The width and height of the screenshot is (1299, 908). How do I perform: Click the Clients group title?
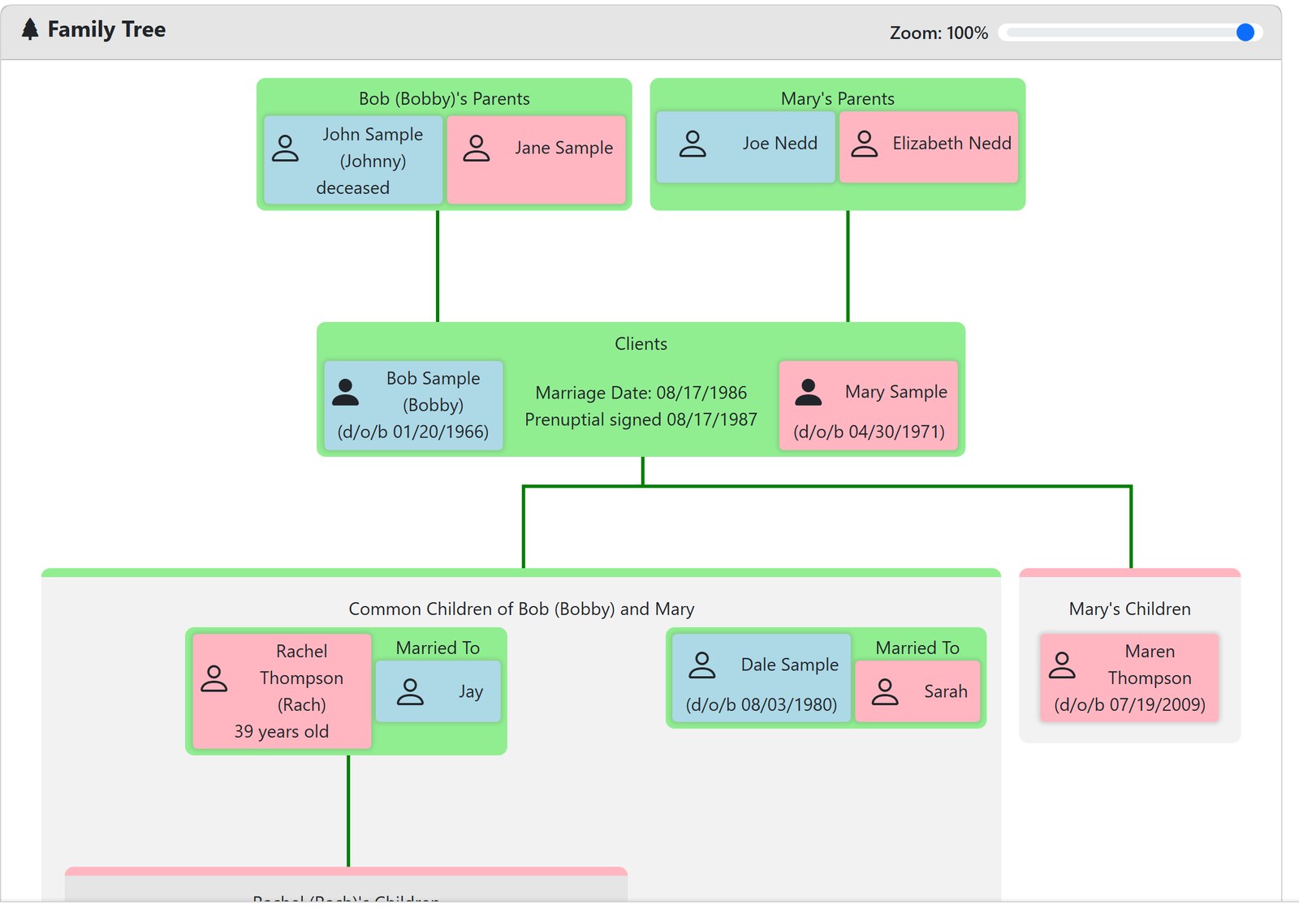641,344
